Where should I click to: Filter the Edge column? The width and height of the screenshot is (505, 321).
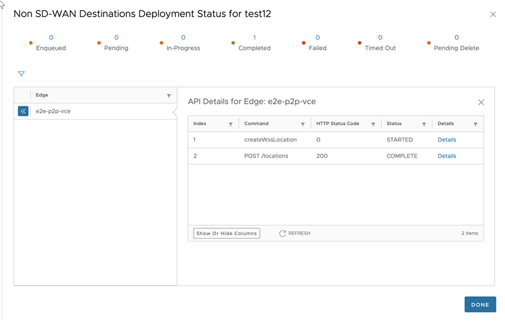(x=169, y=96)
